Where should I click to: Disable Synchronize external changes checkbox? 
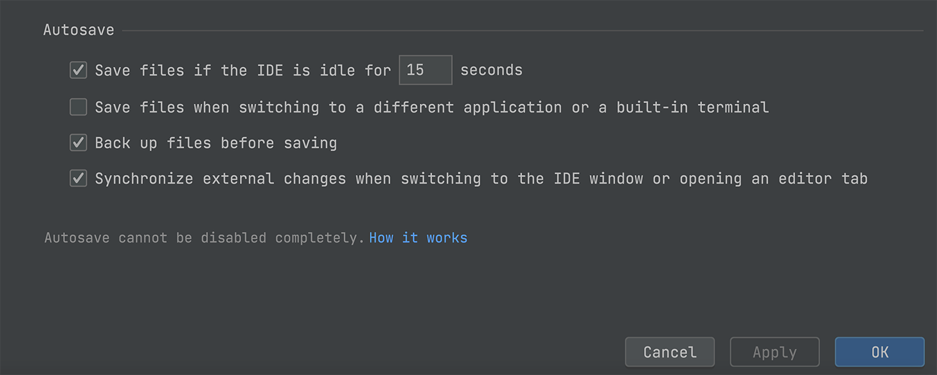coord(78,179)
